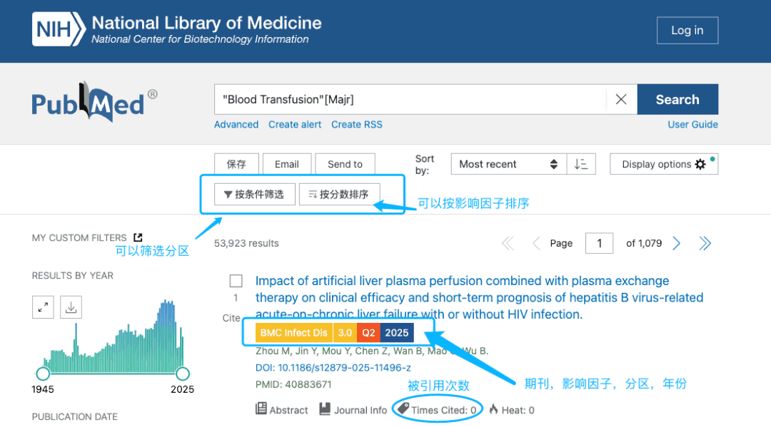
Task: Toggle sort order with the sort icon
Action: [x=581, y=163]
